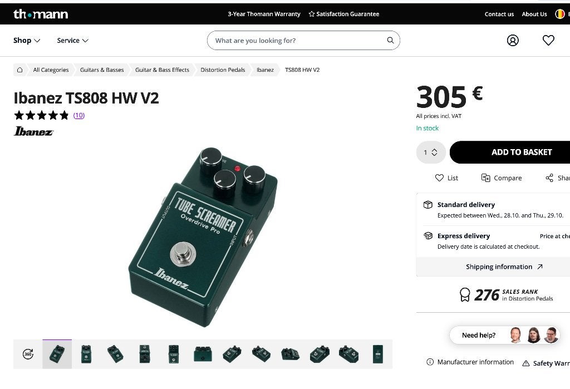Image resolution: width=570 pixels, height=389 pixels.
Task: Select the fifth pedal thumbnail
Action: point(174,354)
